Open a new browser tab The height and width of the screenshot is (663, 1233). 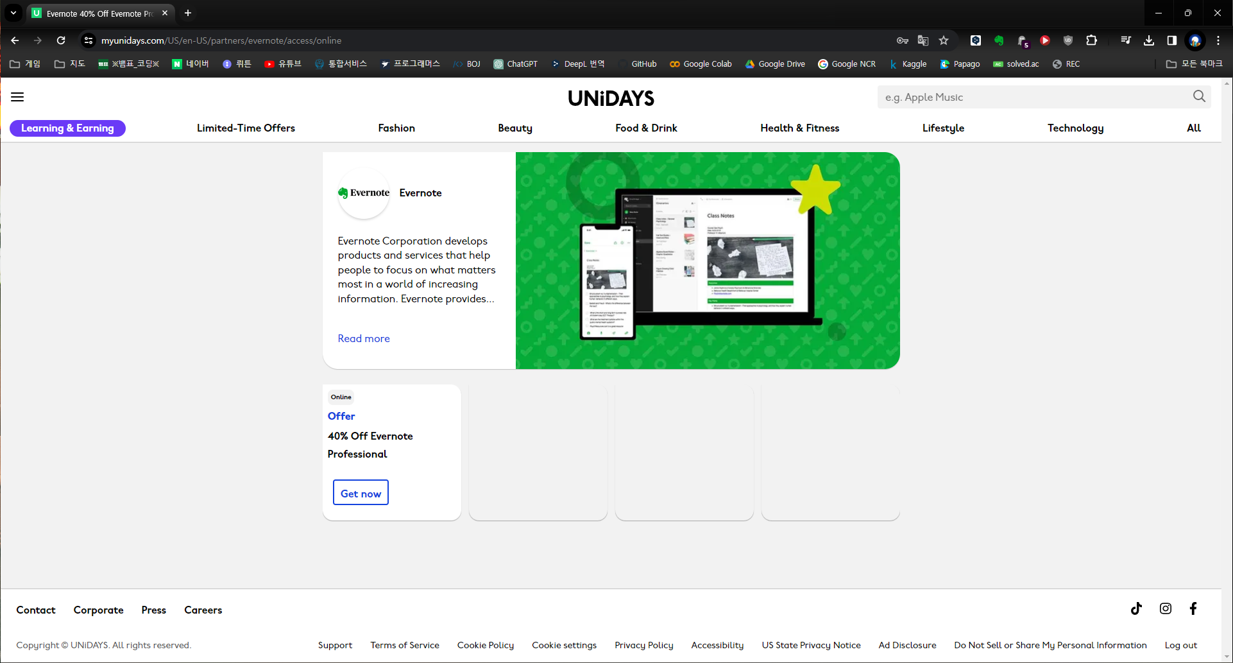click(188, 13)
